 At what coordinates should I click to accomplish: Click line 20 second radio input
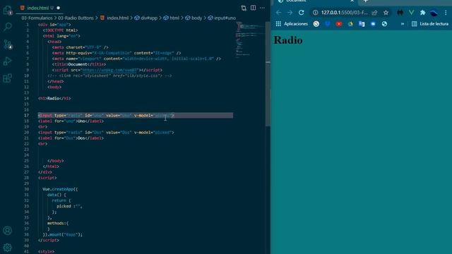[x=106, y=133]
